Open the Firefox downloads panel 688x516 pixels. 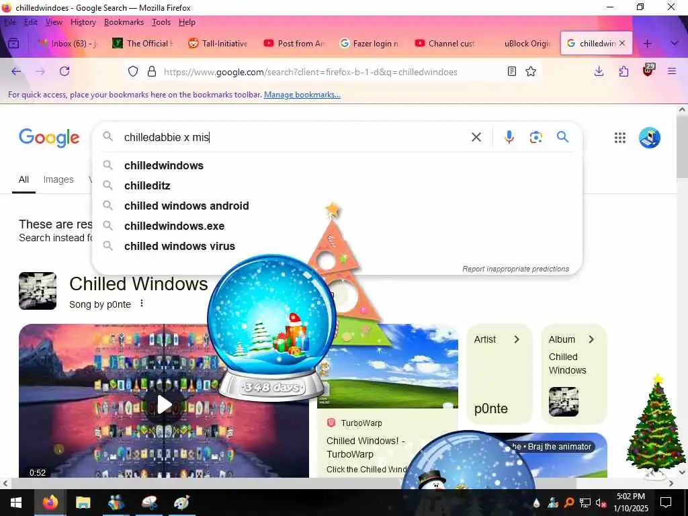[x=599, y=71]
